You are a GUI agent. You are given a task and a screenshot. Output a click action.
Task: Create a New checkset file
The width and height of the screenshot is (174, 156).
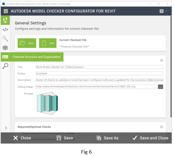click(x=48, y=43)
